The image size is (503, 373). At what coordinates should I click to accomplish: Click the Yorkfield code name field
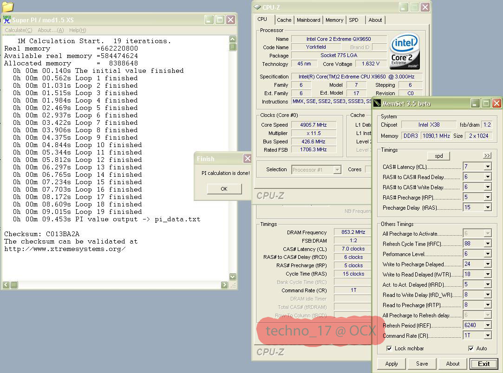tap(316, 47)
